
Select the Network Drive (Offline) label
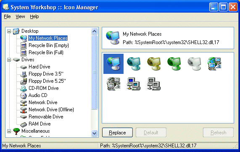(51, 110)
